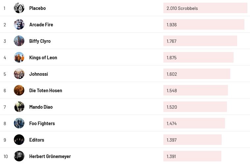Open Kings of Leon artist link
The image size is (250, 164).
pos(43,58)
